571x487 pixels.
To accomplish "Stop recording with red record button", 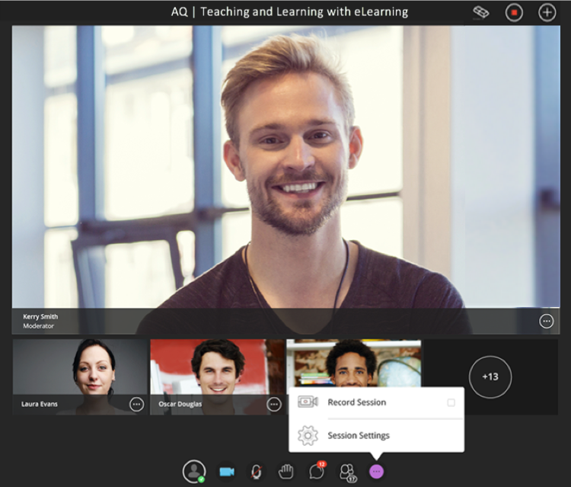I will 514,12.
